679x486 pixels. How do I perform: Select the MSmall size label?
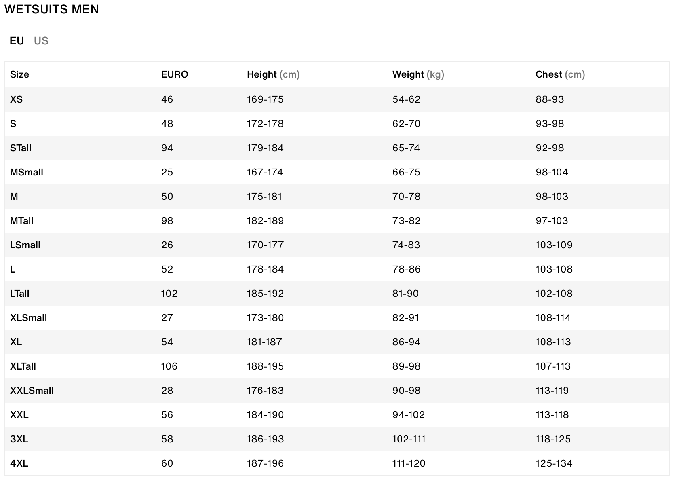pos(27,172)
